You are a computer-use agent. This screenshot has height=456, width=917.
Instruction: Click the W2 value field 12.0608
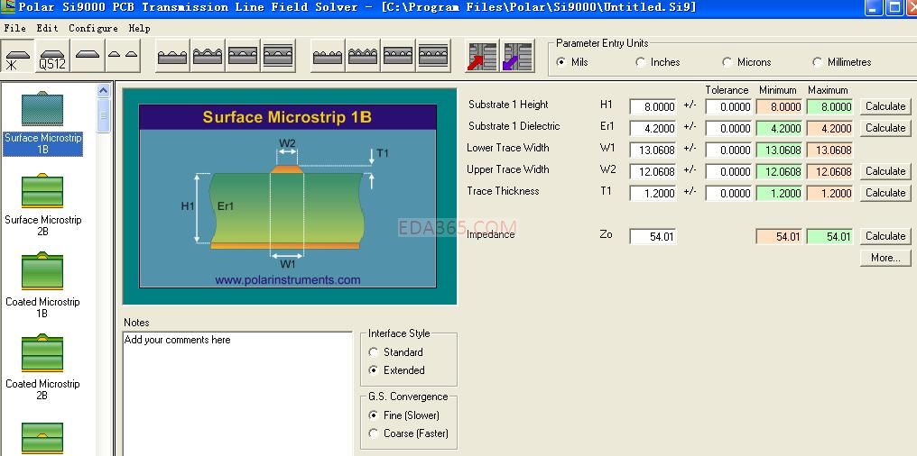click(653, 171)
